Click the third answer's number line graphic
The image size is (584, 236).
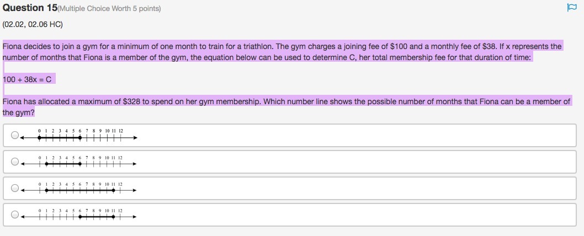click(x=79, y=188)
